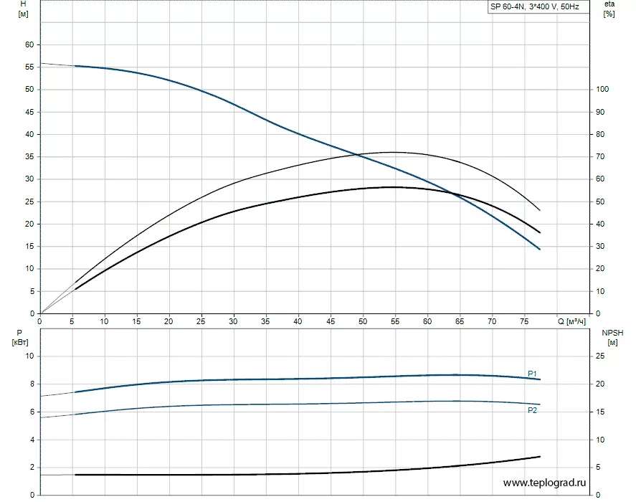Click the 75 tick on Q axis
Image resolution: width=636 pixels, height=502 pixels.
click(x=524, y=321)
